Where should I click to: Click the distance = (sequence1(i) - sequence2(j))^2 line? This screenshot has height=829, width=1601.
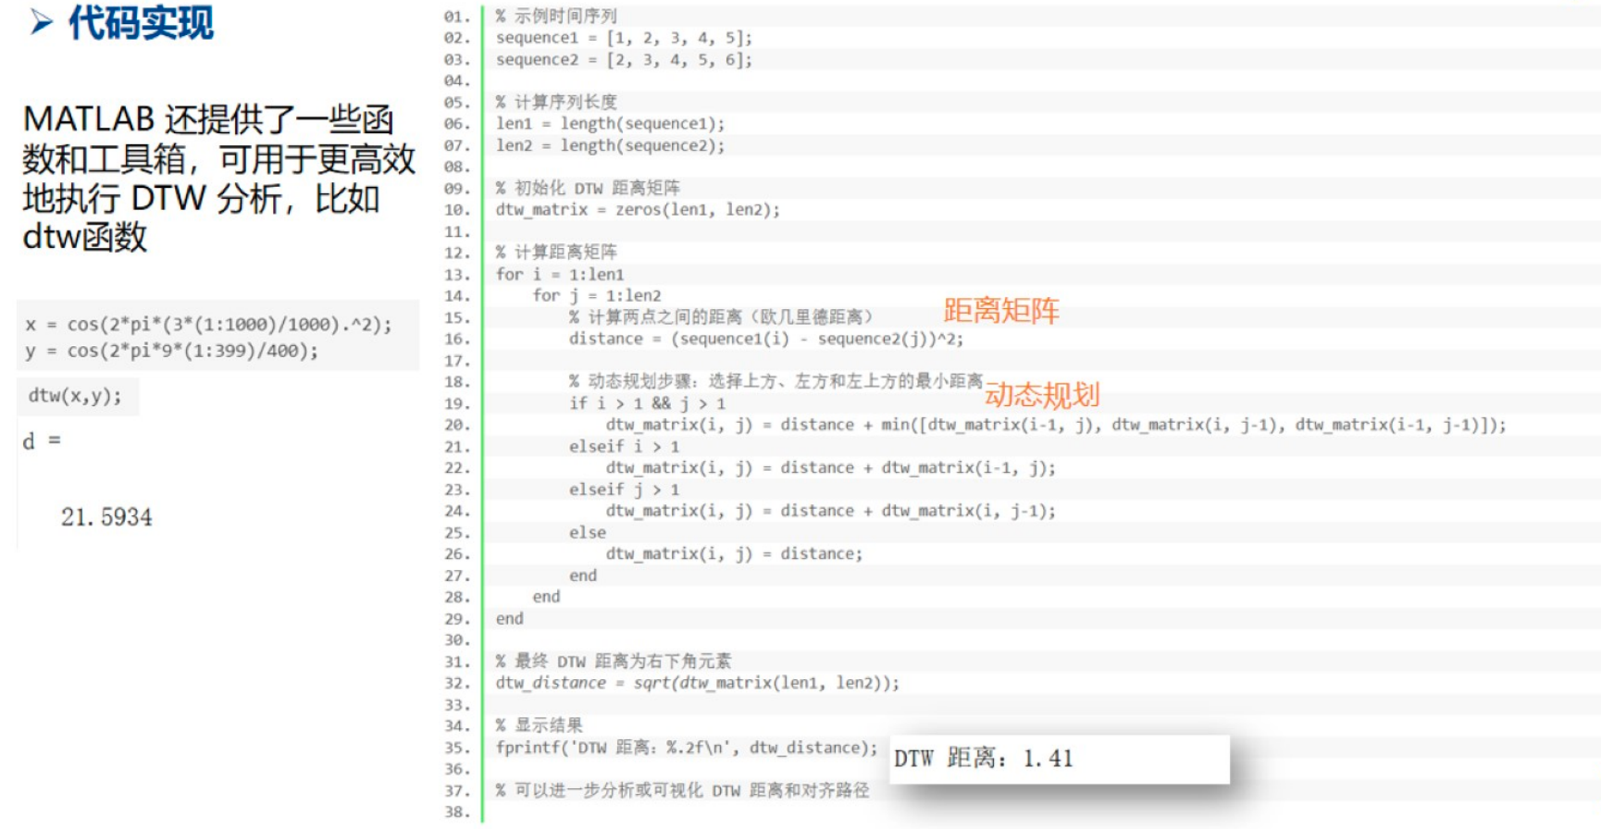[x=766, y=339]
